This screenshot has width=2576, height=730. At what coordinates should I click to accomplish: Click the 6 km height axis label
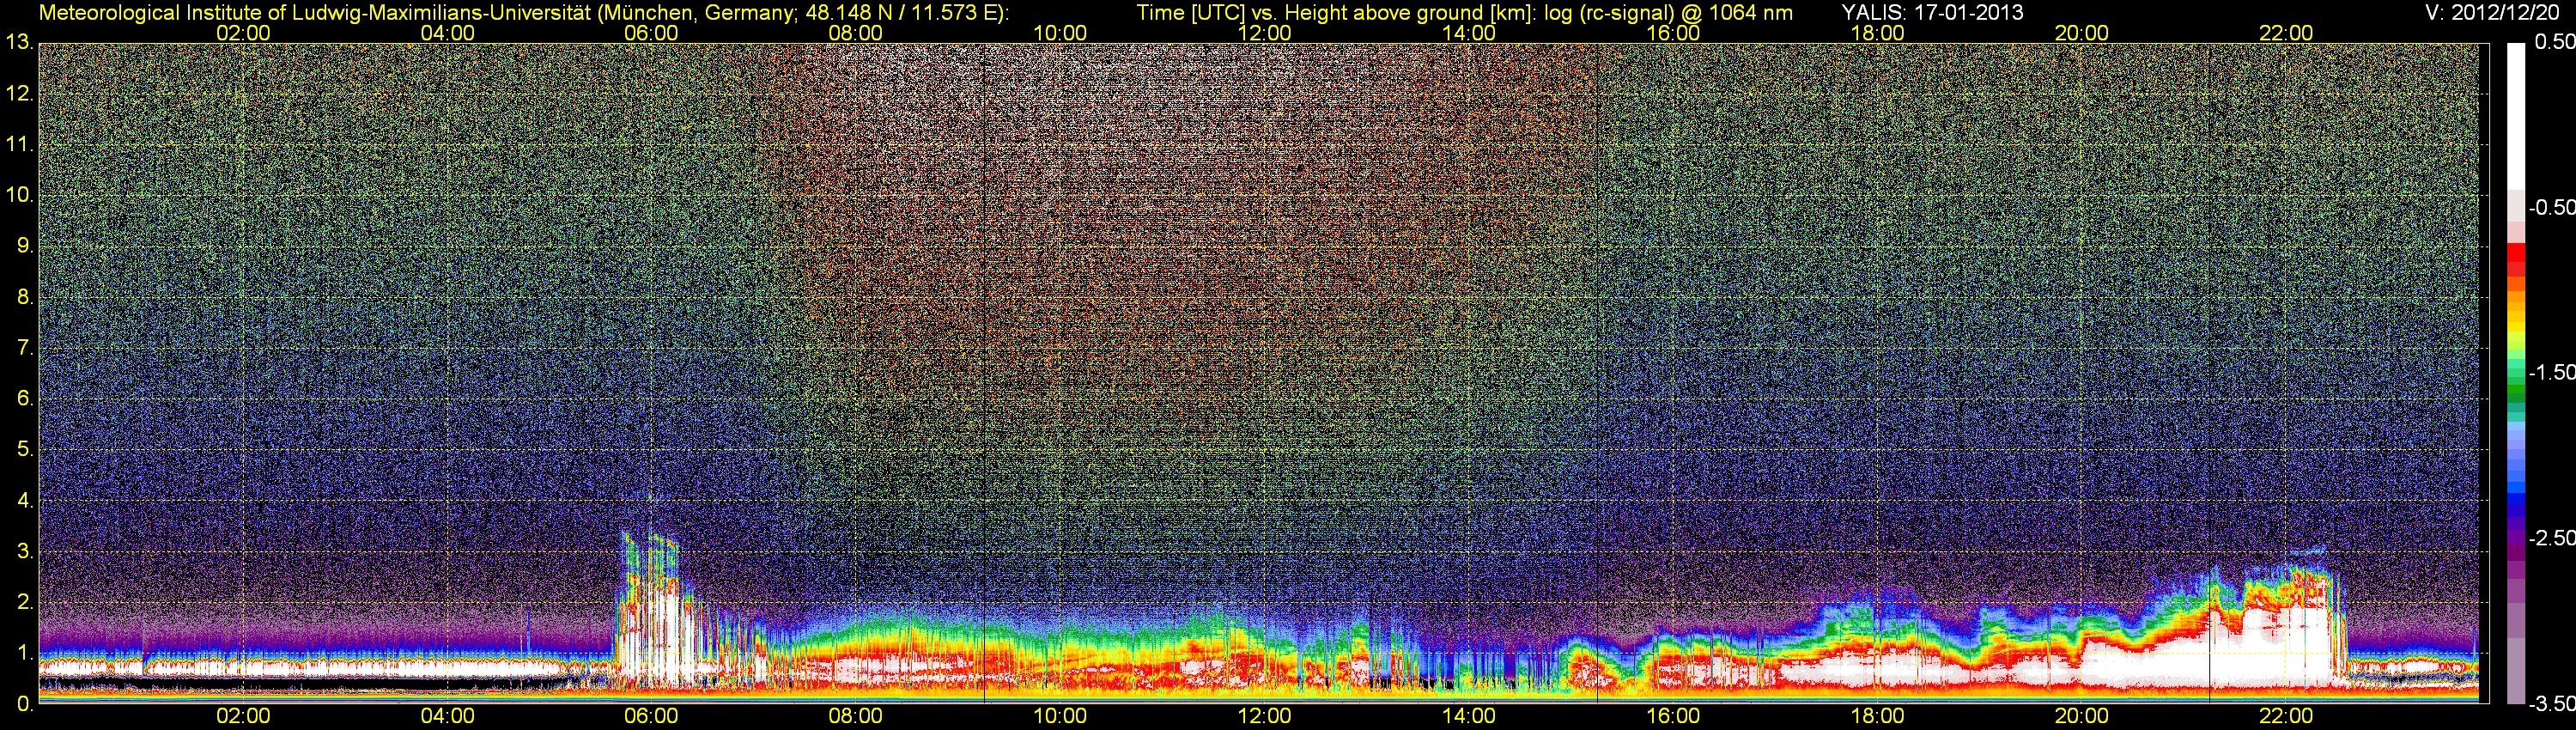(x=24, y=399)
